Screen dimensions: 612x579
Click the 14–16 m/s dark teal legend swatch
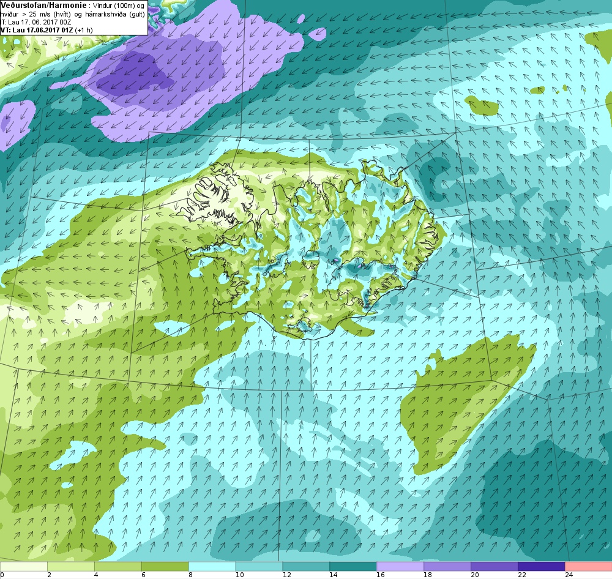(x=353, y=566)
